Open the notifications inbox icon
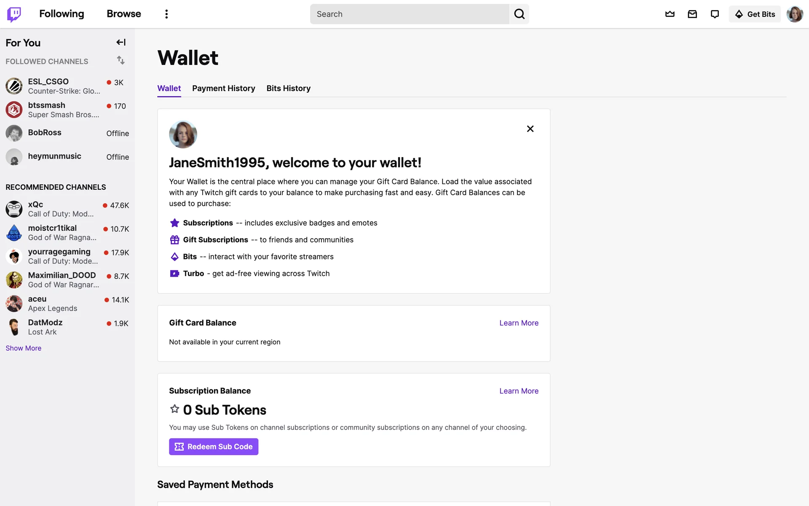 [692, 14]
